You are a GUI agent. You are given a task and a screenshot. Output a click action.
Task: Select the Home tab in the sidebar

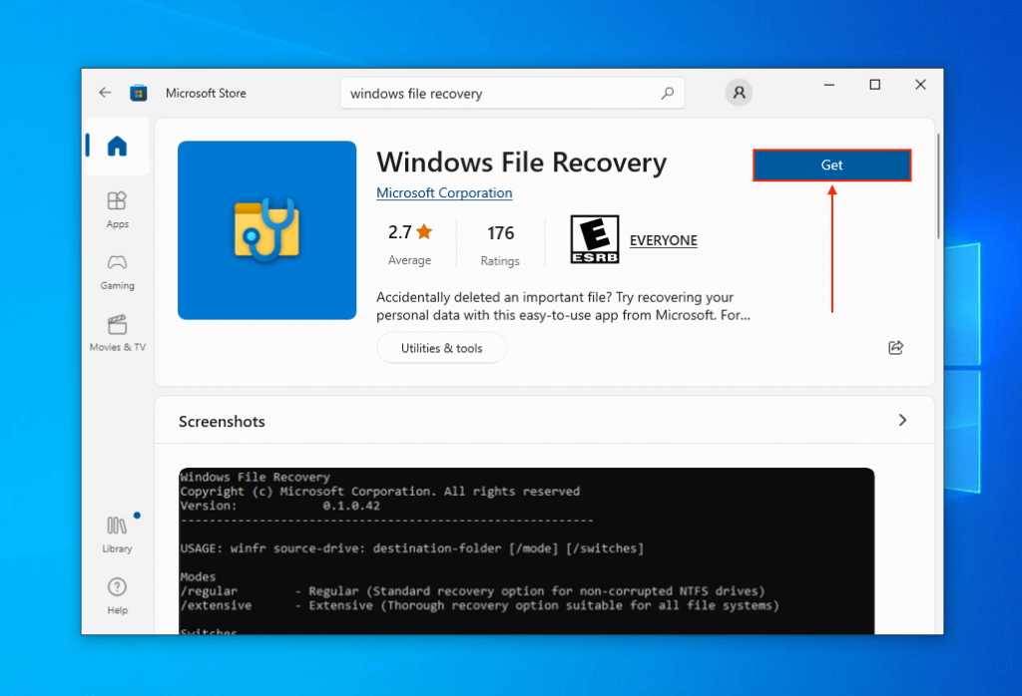pos(117,146)
